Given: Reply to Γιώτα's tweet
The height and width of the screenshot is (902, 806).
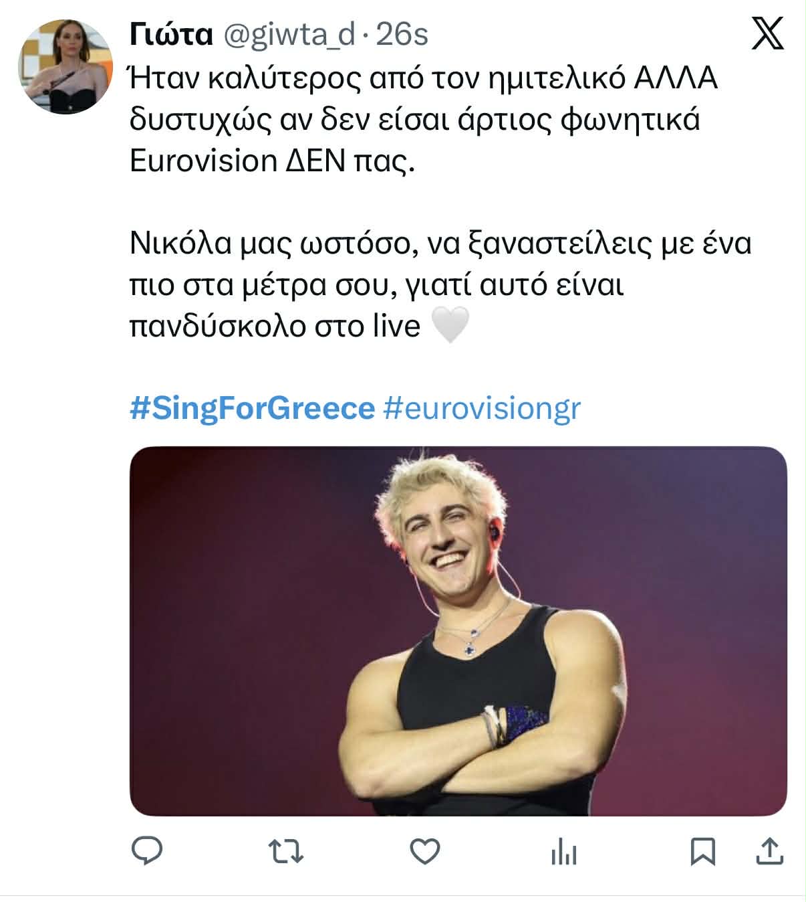Looking at the screenshot, I should point(147,852).
